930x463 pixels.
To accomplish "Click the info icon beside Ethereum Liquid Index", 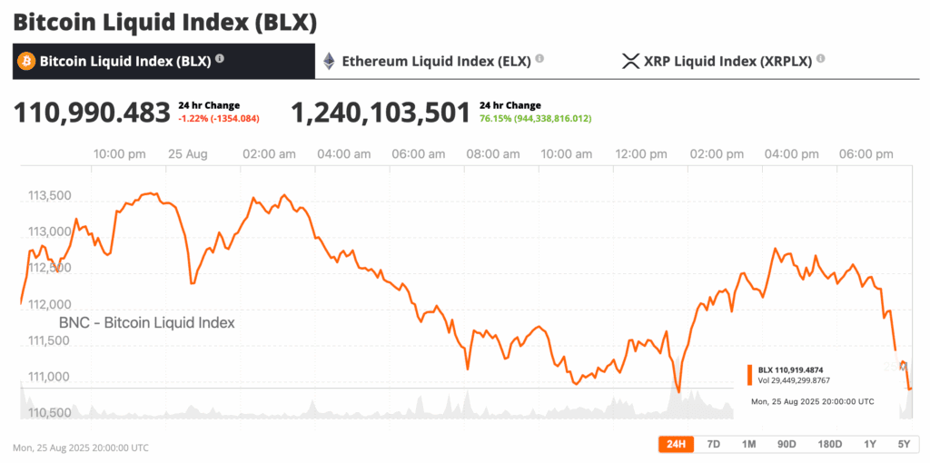I will point(539,59).
